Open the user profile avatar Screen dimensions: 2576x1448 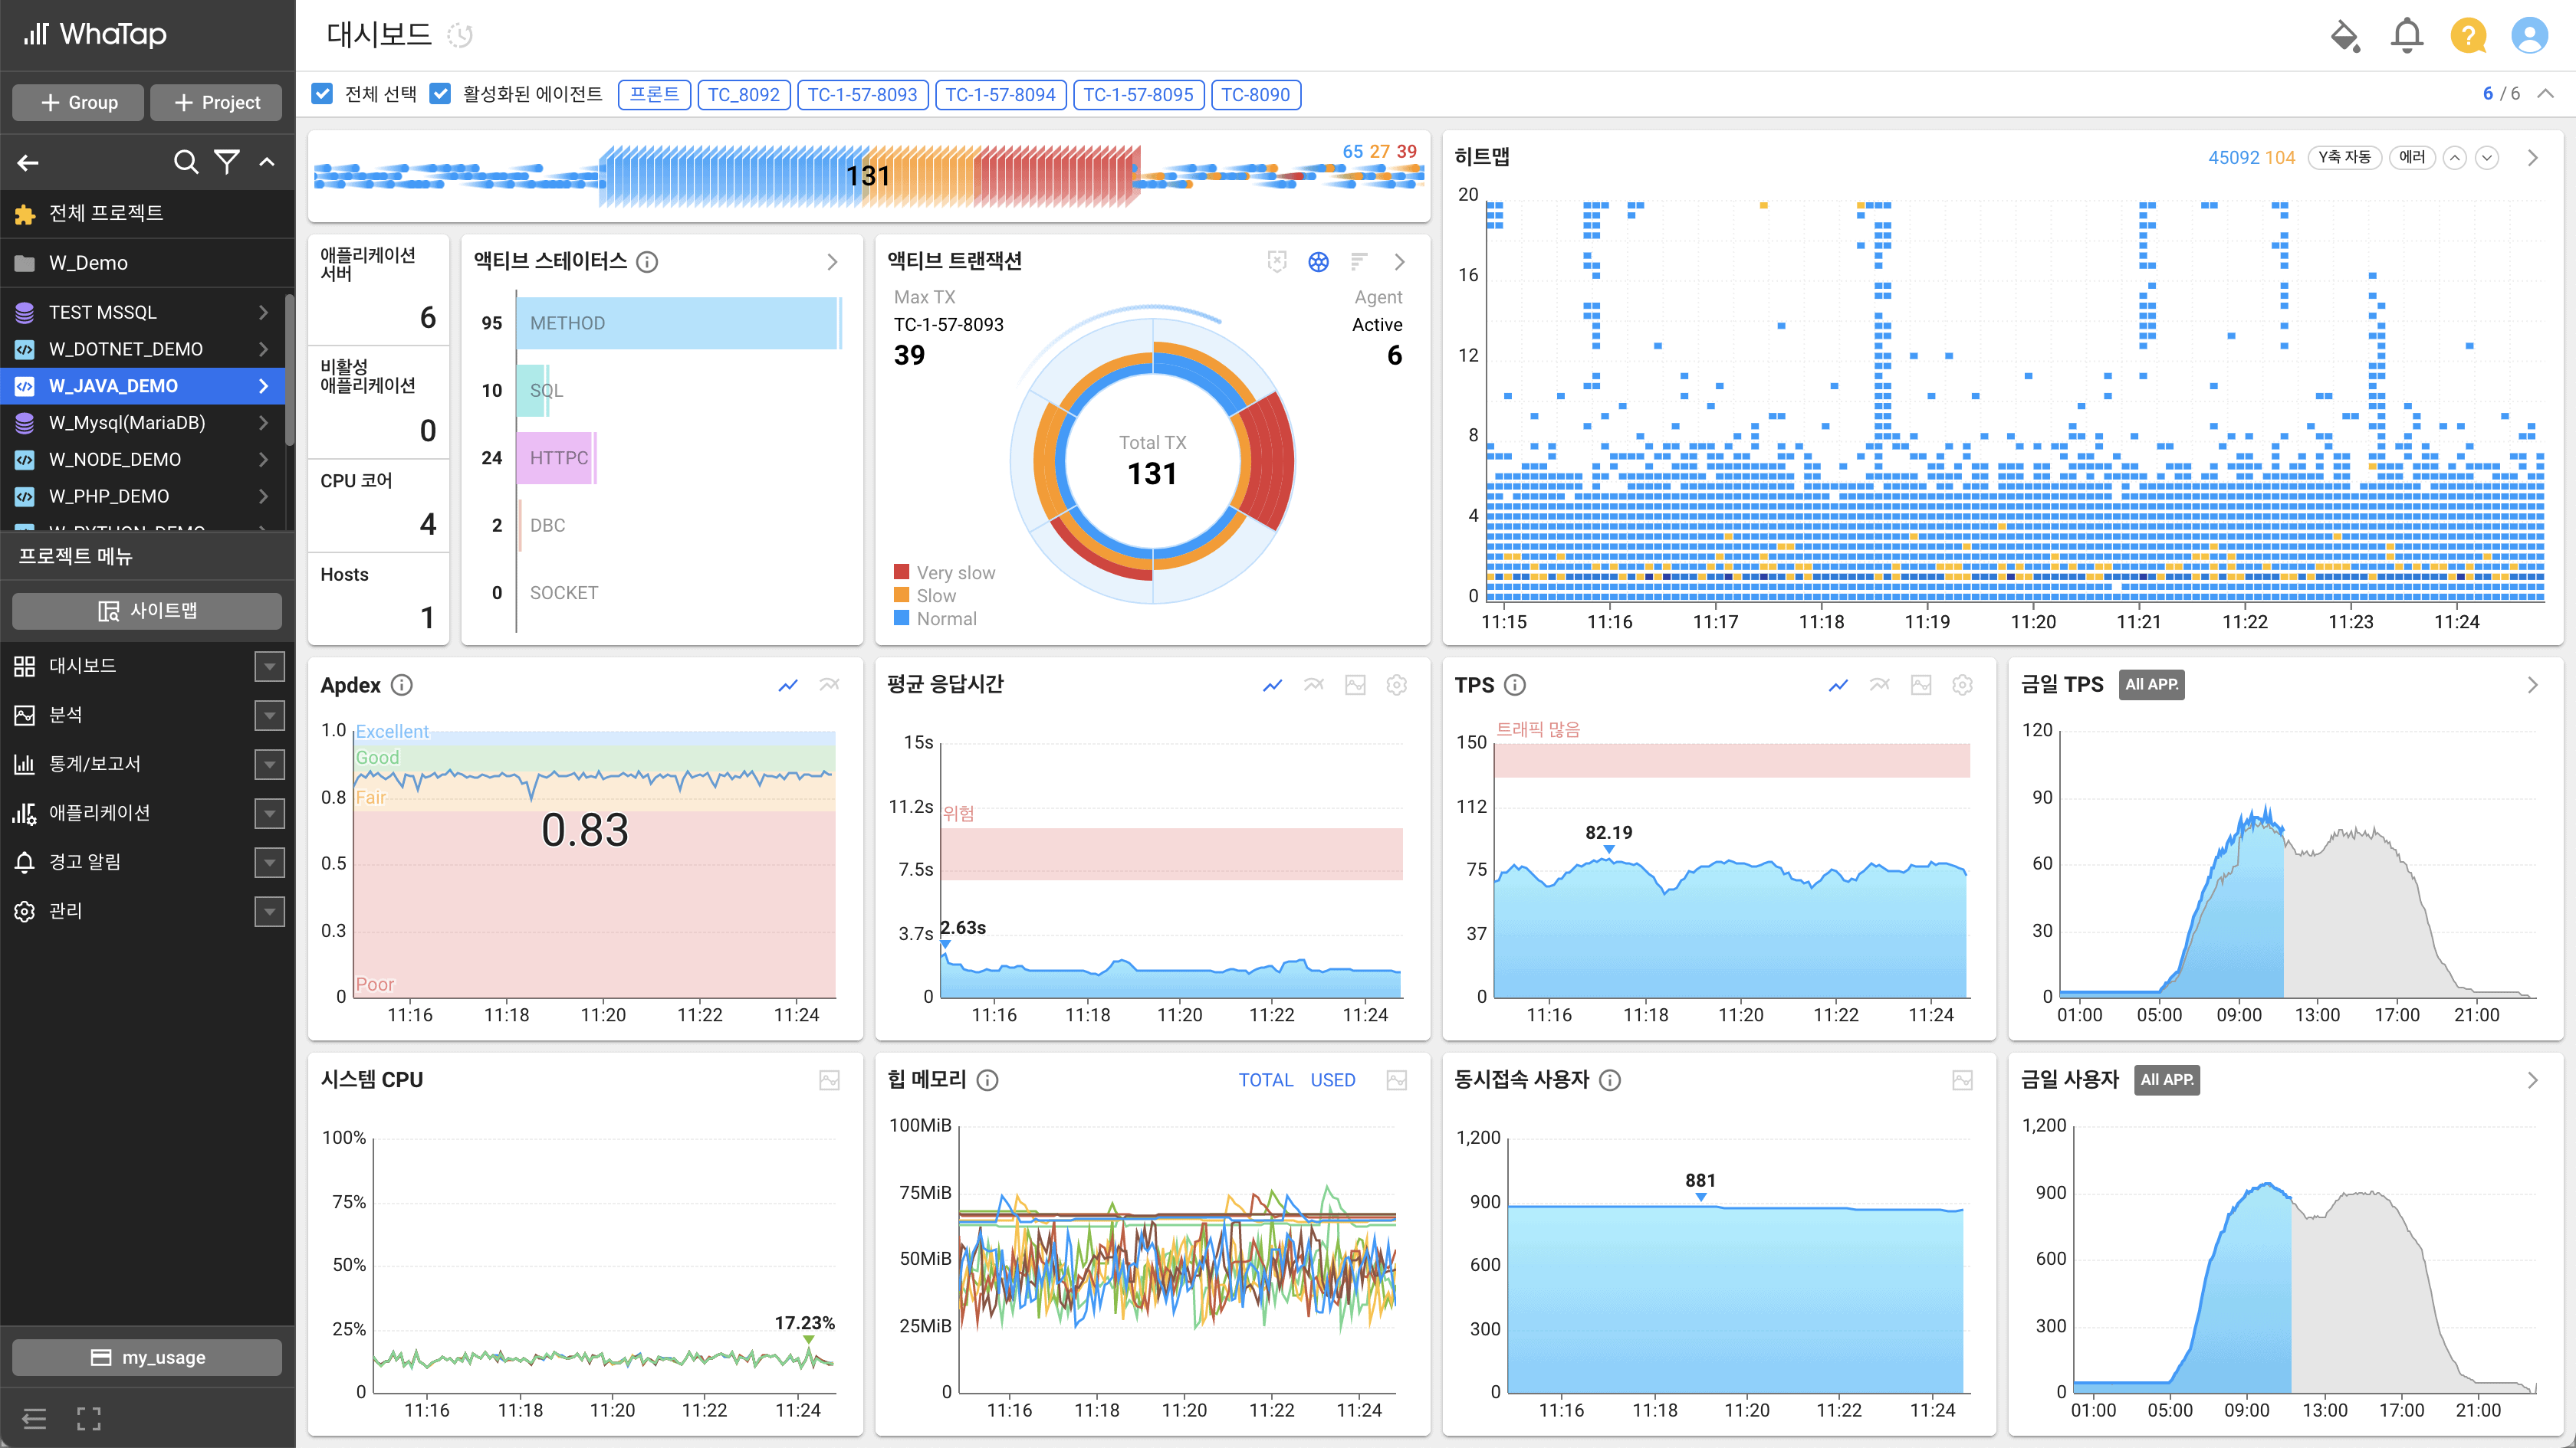[x=2529, y=36]
